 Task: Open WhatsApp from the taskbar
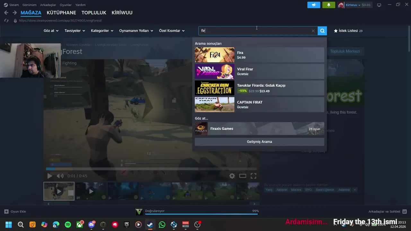tap(162, 225)
